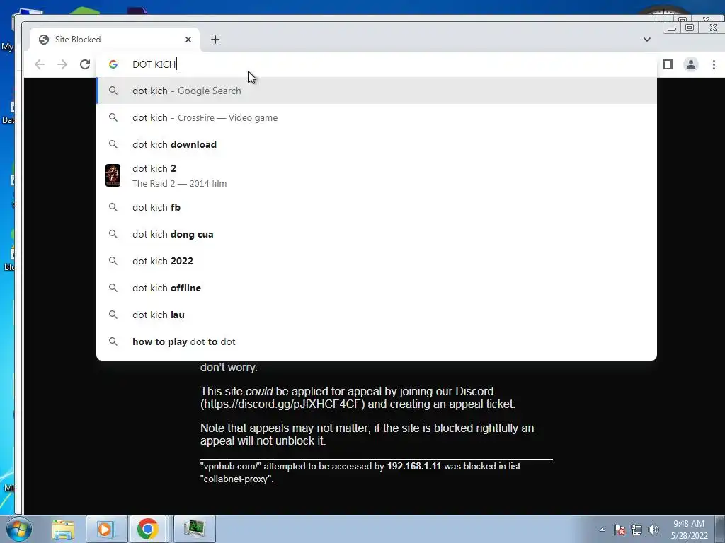Pick suggestion dot kich dong cua

pyautogui.click(x=377, y=234)
